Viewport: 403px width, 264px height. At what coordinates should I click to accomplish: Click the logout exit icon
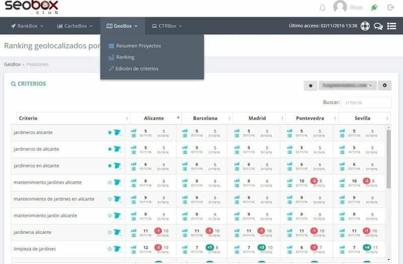pyautogui.click(x=391, y=8)
